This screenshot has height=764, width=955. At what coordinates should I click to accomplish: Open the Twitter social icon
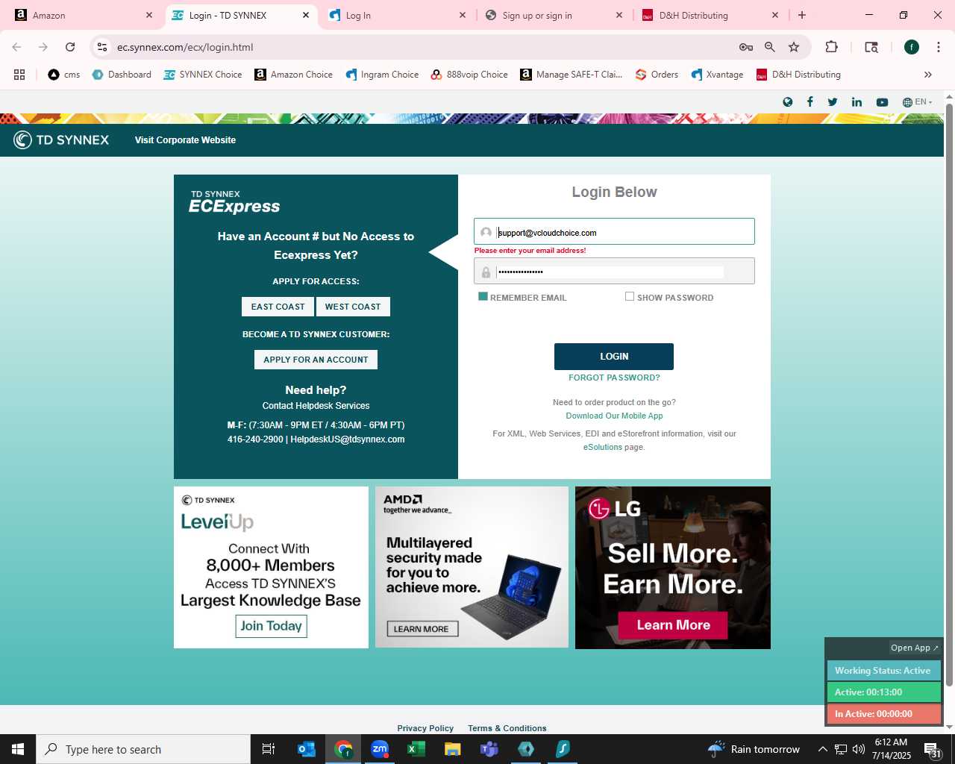coord(833,102)
